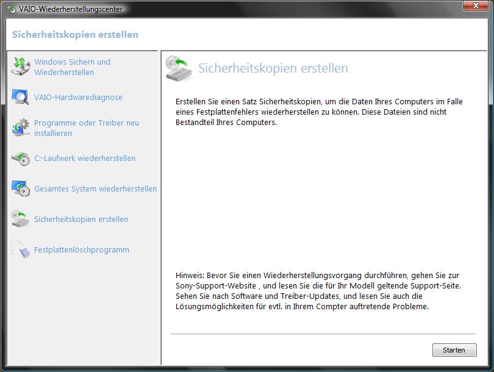Image resolution: width=494 pixels, height=372 pixels.
Task: Click the Gesamtes System wiederherstellen monitor icon
Action: pos(20,188)
